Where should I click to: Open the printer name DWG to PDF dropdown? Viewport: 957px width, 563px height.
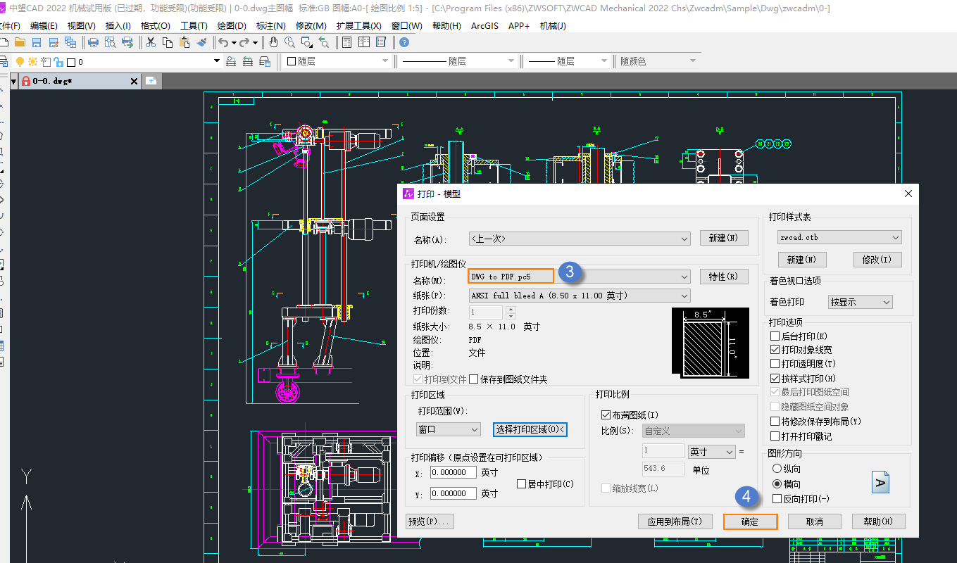[x=579, y=277]
